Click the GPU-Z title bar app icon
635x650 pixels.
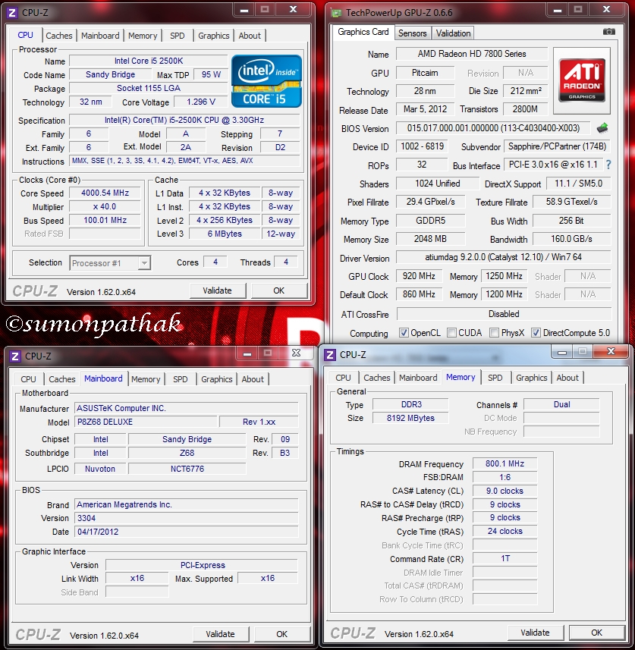(336, 13)
